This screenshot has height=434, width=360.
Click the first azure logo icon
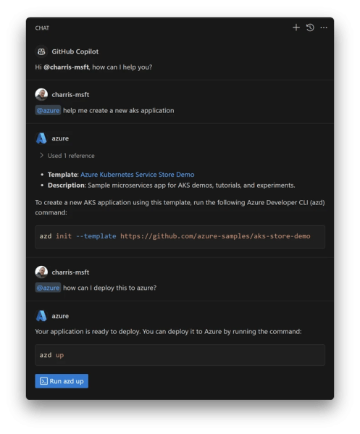tap(41, 138)
